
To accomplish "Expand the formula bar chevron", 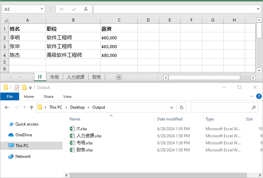I will 258,9.
